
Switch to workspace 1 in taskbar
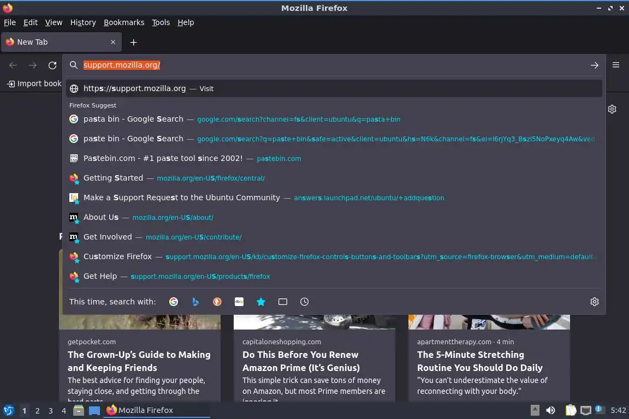(25, 411)
